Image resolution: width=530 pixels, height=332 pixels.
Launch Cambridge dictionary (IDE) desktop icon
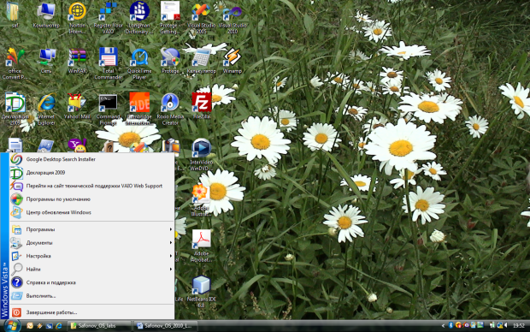pyautogui.click(x=139, y=109)
